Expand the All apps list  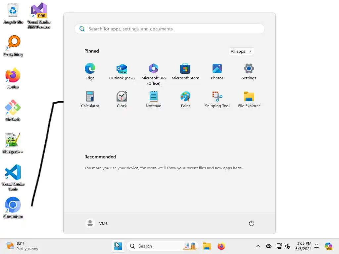point(241,51)
